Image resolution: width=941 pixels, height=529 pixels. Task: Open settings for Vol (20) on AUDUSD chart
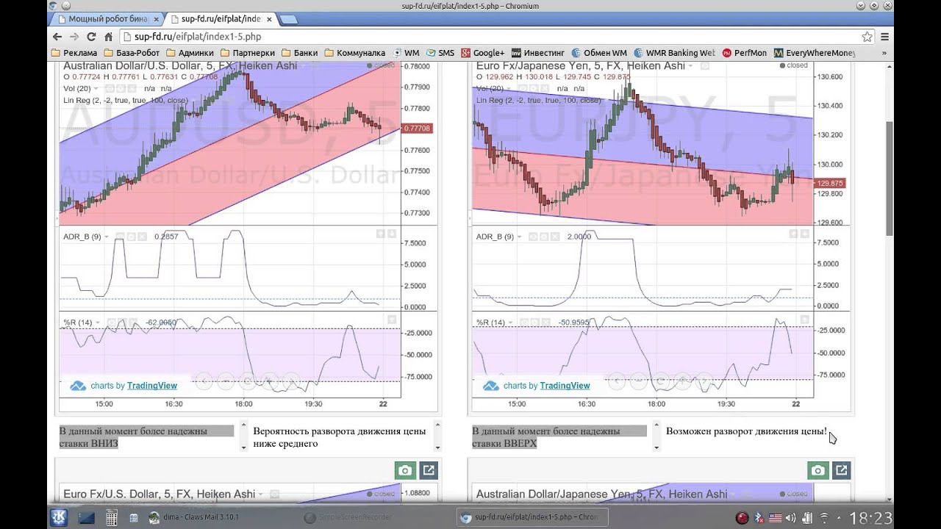click(x=121, y=88)
